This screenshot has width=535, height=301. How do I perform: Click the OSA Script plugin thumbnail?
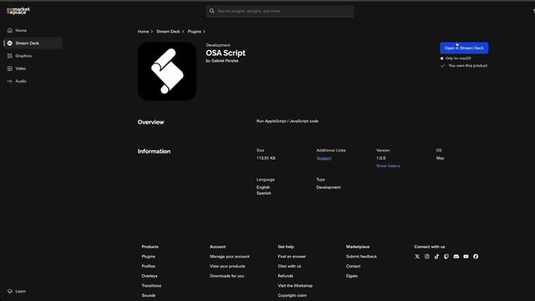point(167,71)
